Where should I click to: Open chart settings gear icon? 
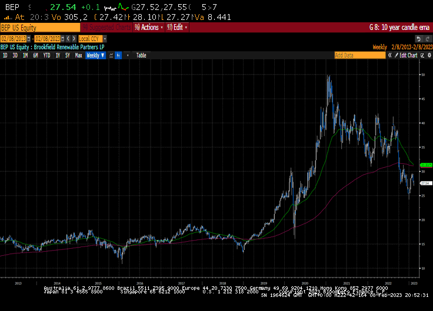429,55
